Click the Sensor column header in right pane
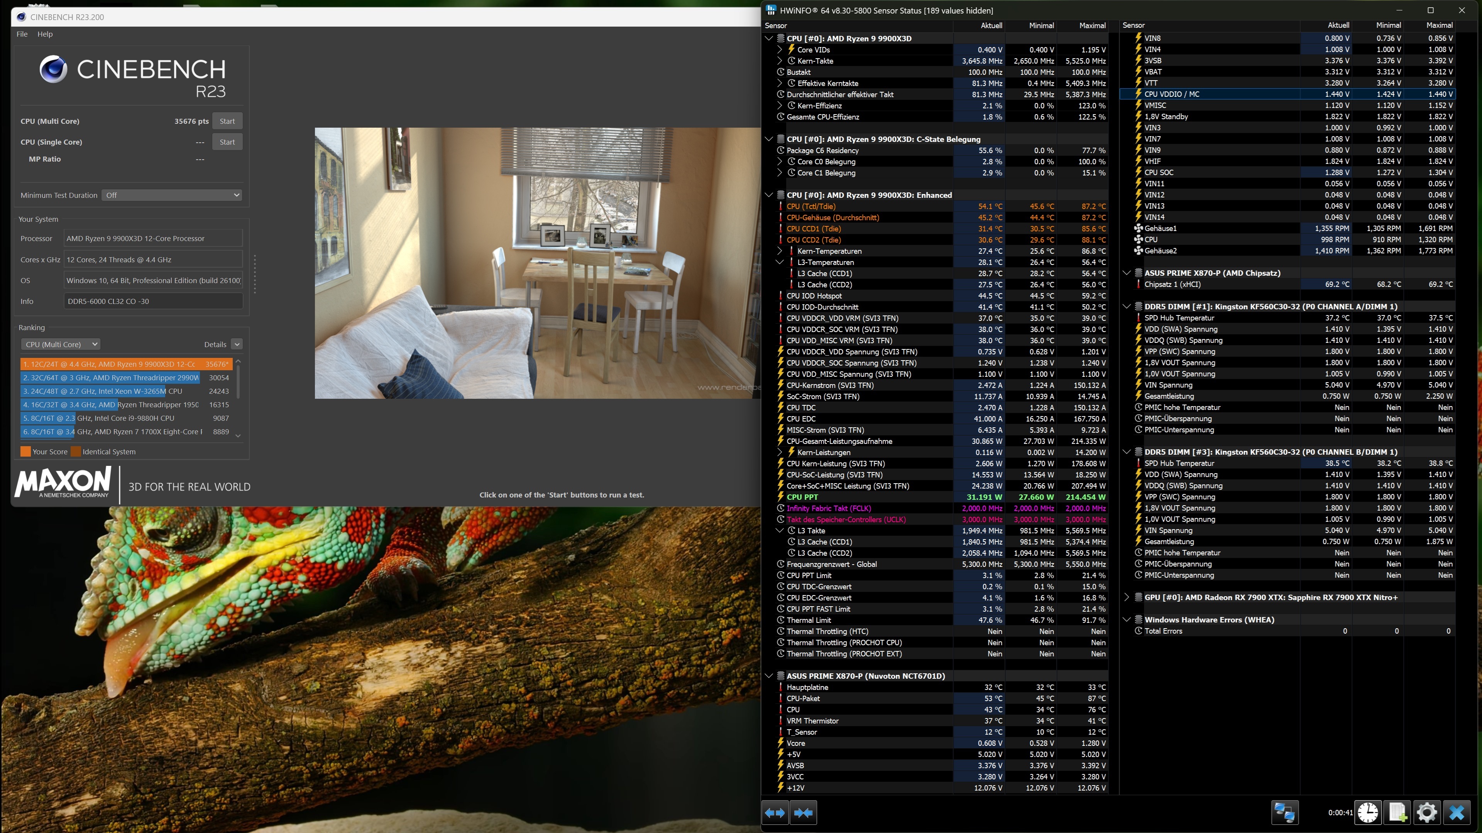1482x833 pixels. [1133, 25]
